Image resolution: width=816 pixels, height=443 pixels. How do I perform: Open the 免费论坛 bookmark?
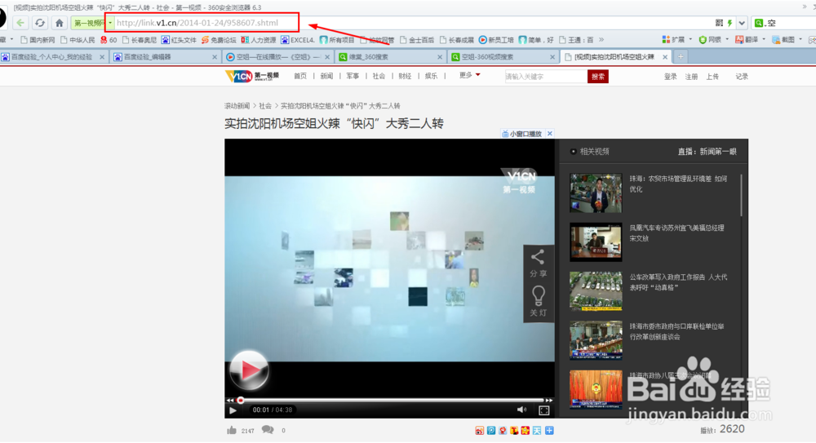point(219,39)
